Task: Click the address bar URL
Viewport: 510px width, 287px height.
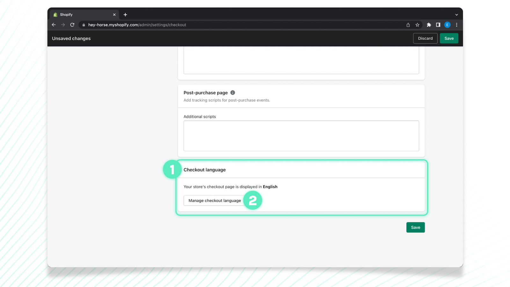Action: point(137,25)
